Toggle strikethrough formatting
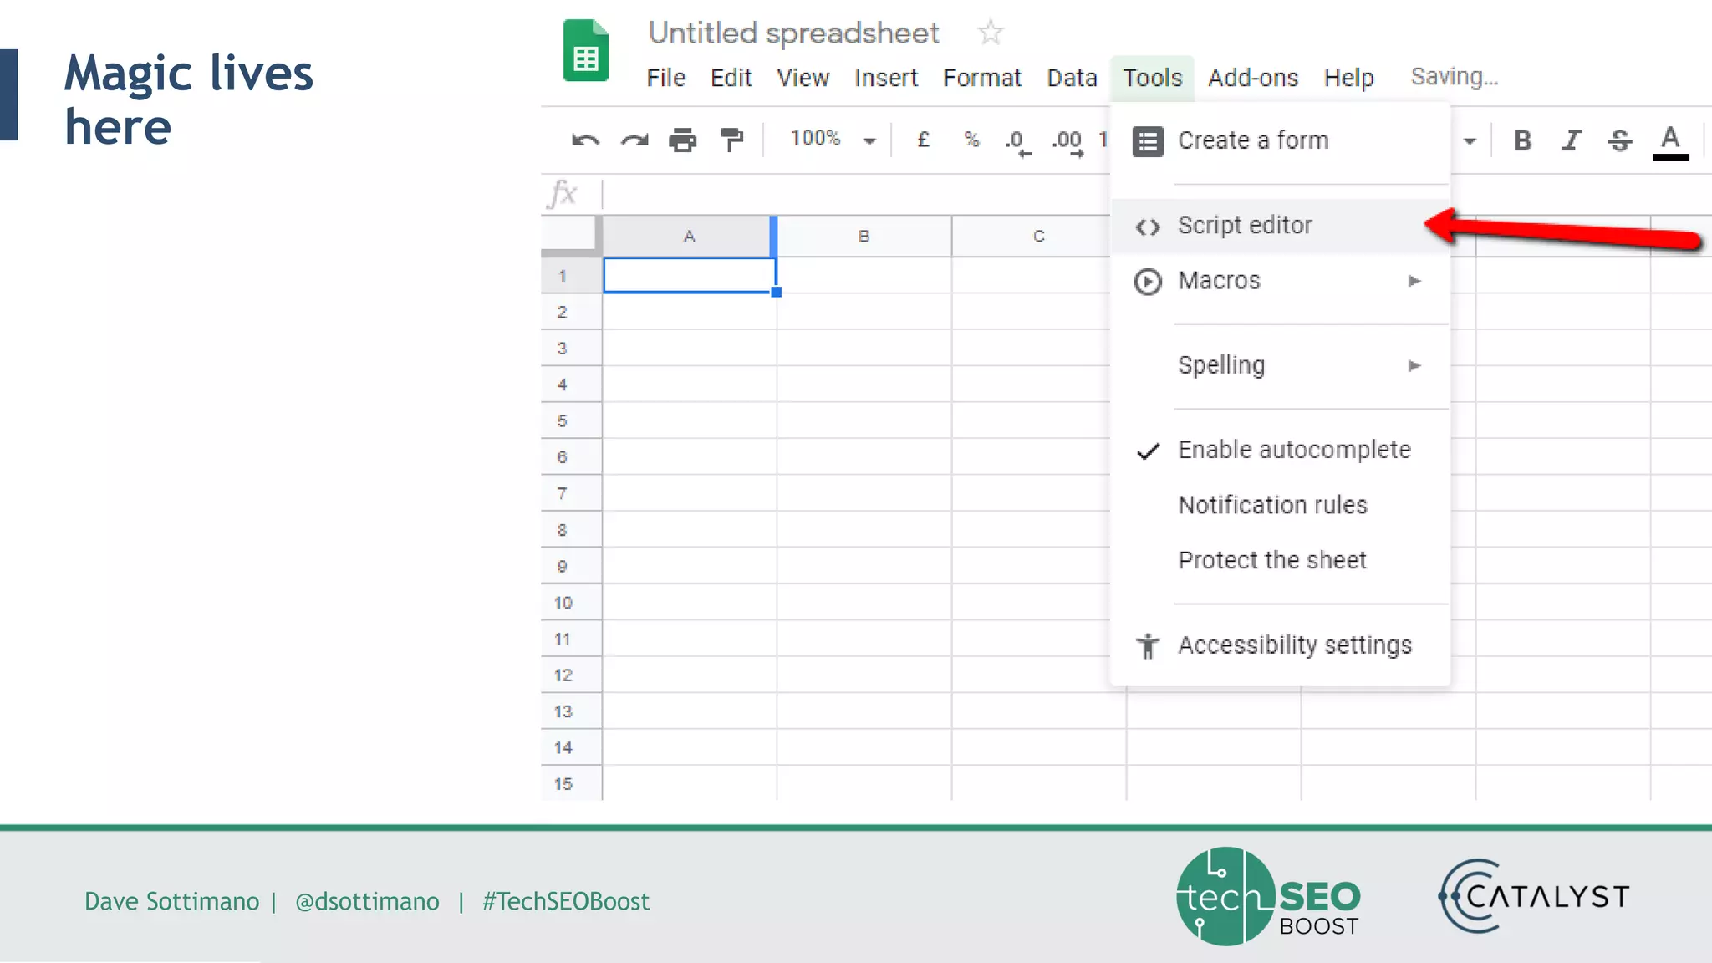Screen dimensions: 1712x963 tap(1620, 140)
